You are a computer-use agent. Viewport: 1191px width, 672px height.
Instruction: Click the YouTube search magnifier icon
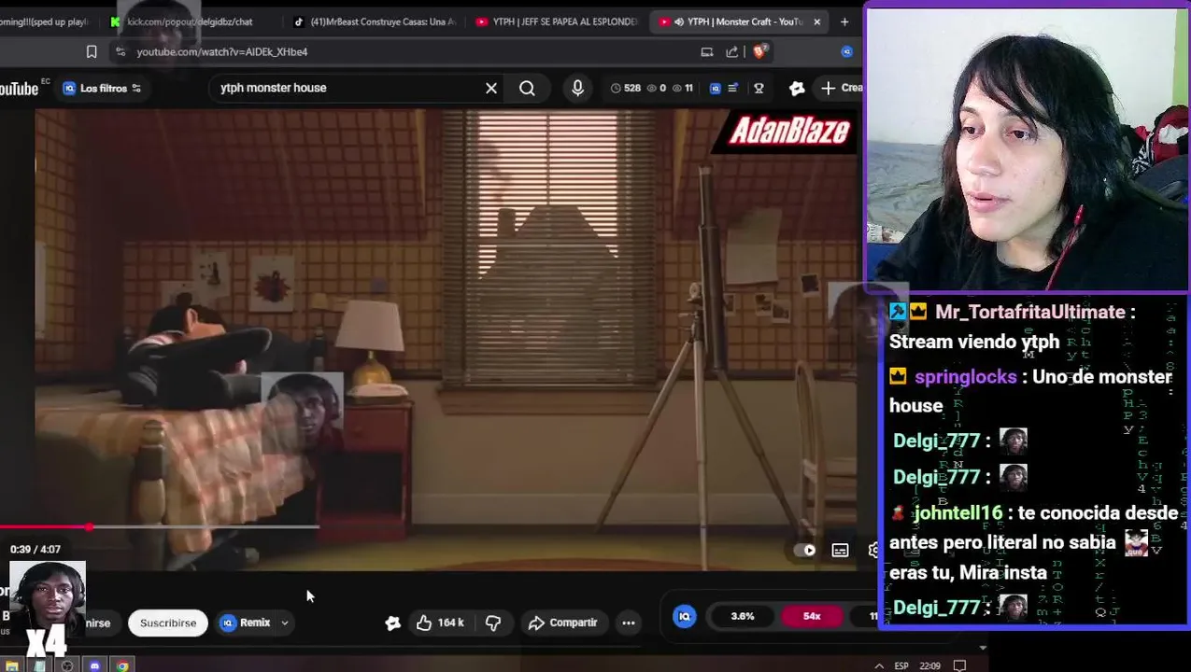[527, 88]
